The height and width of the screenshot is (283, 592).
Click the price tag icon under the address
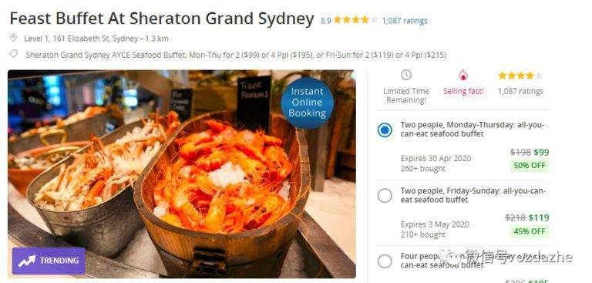(x=14, y=54)
